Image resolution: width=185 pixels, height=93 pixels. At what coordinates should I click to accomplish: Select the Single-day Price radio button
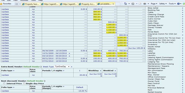24,83
